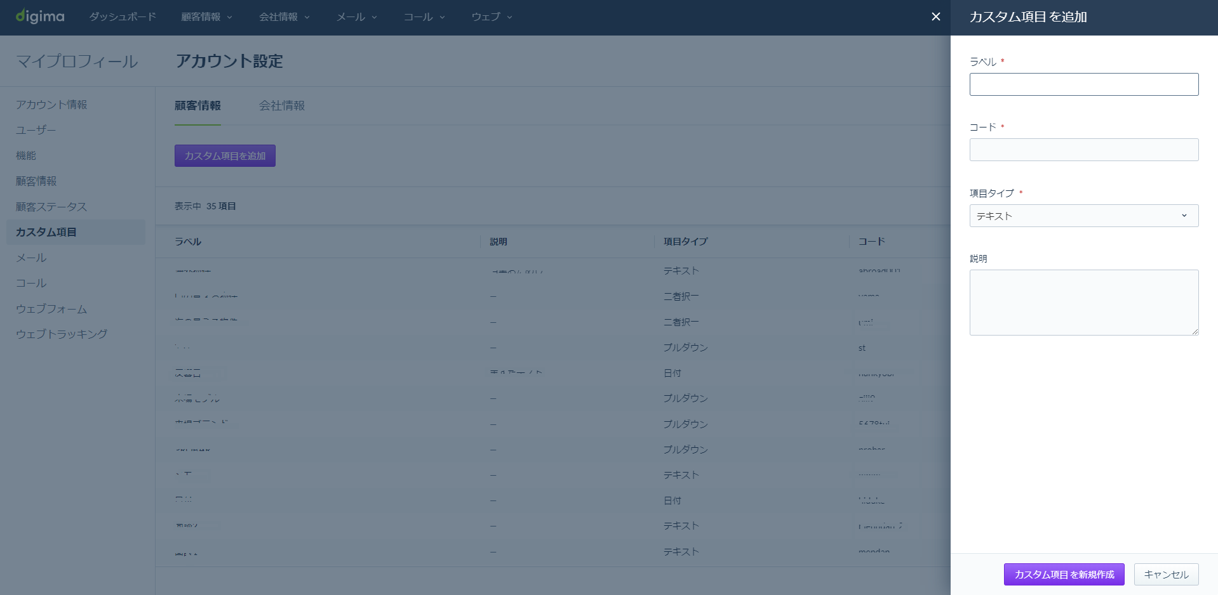
Task: Click カスタム項目を新規作成 button
Action: [1064, 575]
